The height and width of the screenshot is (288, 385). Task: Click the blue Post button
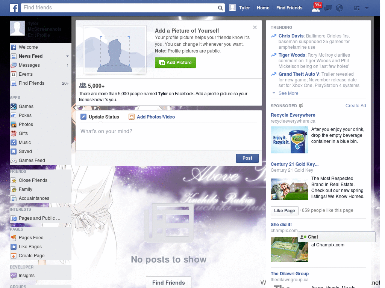click(247, 158)
